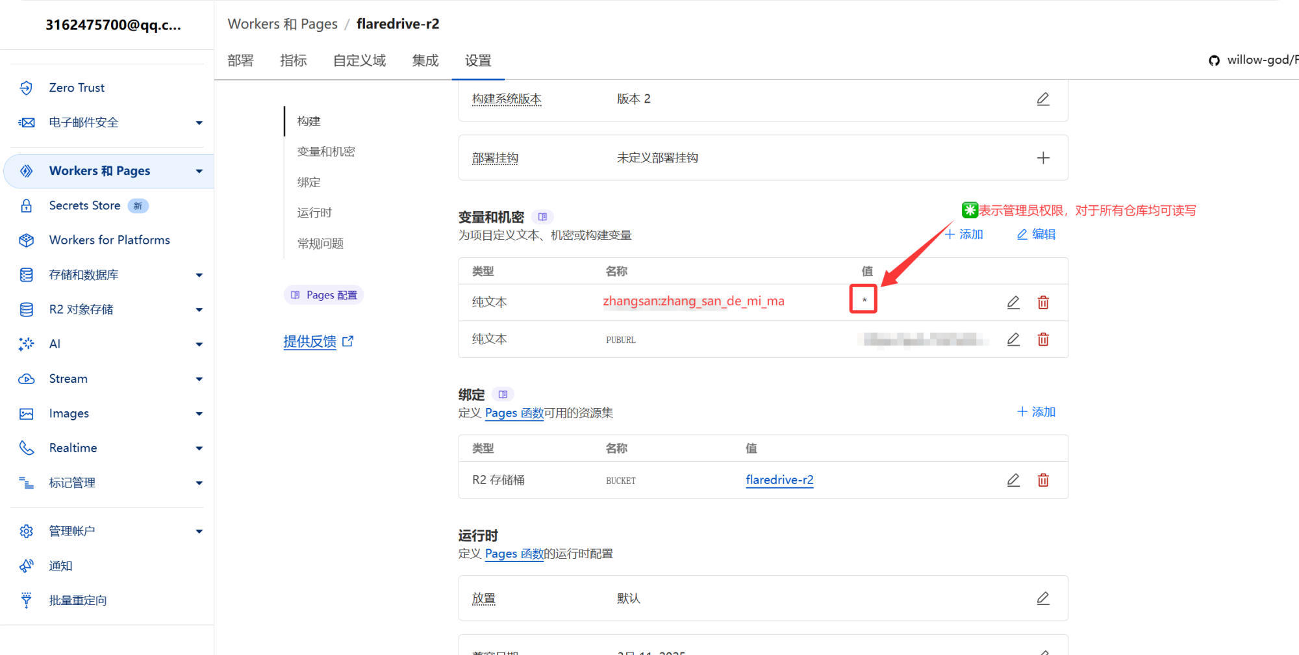
Task: Jump to 运行时 in settings navigation
Action: 314,212
